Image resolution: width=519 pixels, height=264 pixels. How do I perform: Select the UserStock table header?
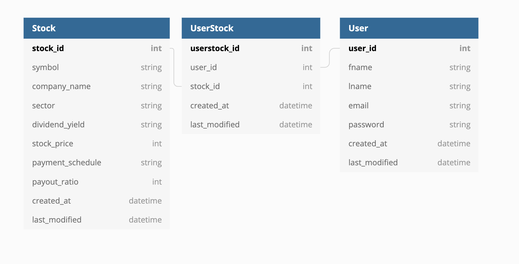(251, 28)
